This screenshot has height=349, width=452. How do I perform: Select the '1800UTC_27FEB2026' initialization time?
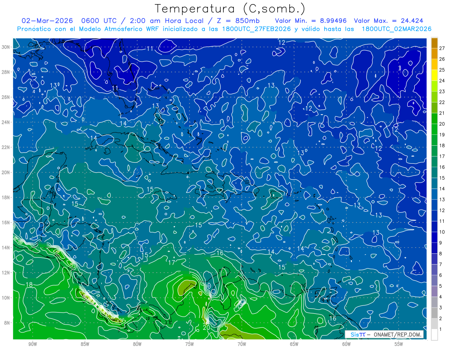256,29
